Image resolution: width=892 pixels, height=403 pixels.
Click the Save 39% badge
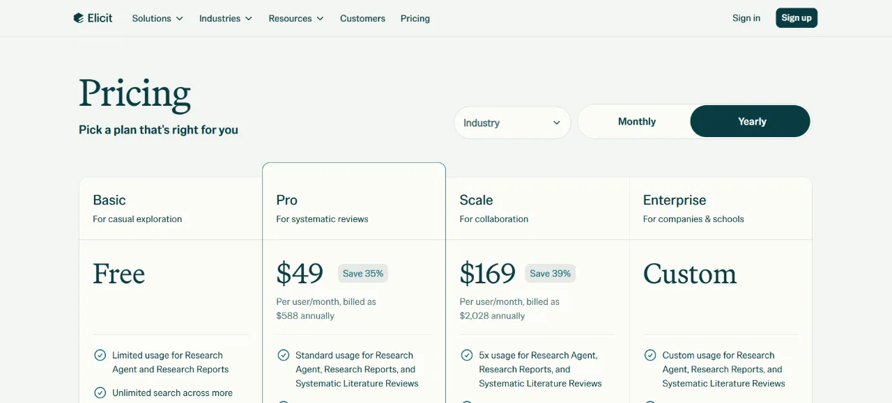(551, 274)
